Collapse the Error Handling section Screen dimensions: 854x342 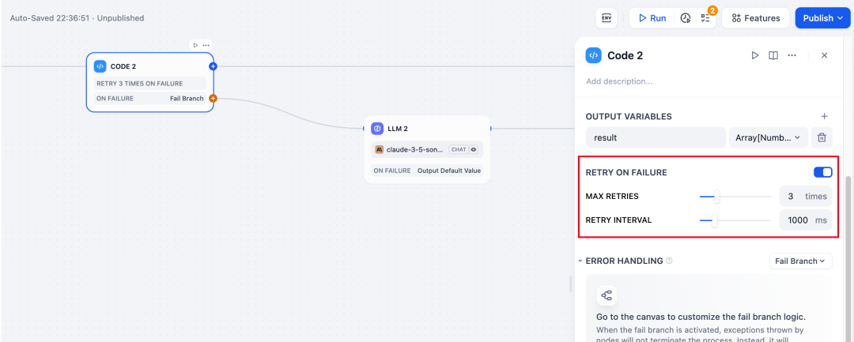580,261
